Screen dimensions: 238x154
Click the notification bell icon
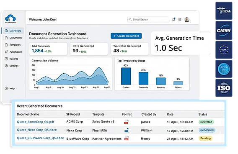click(x=173, y=19)
